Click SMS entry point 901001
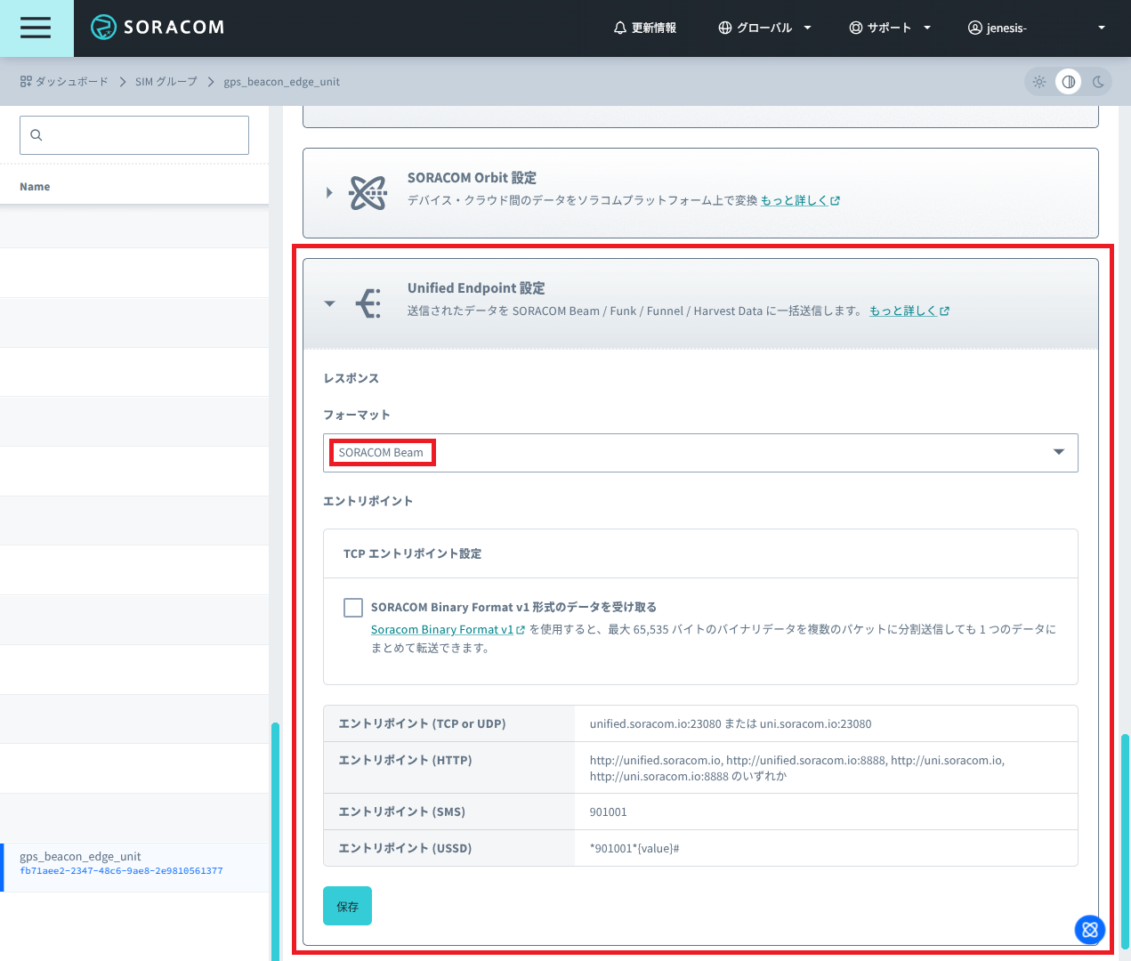 pyautogui.click(x=609, y=812)
